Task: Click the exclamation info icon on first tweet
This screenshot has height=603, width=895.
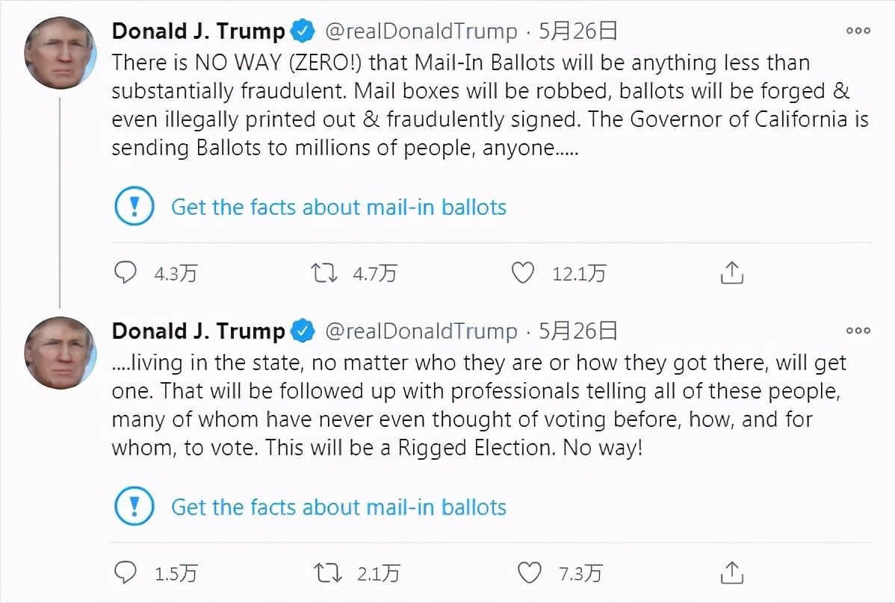Action: click(x=134, y=207)
